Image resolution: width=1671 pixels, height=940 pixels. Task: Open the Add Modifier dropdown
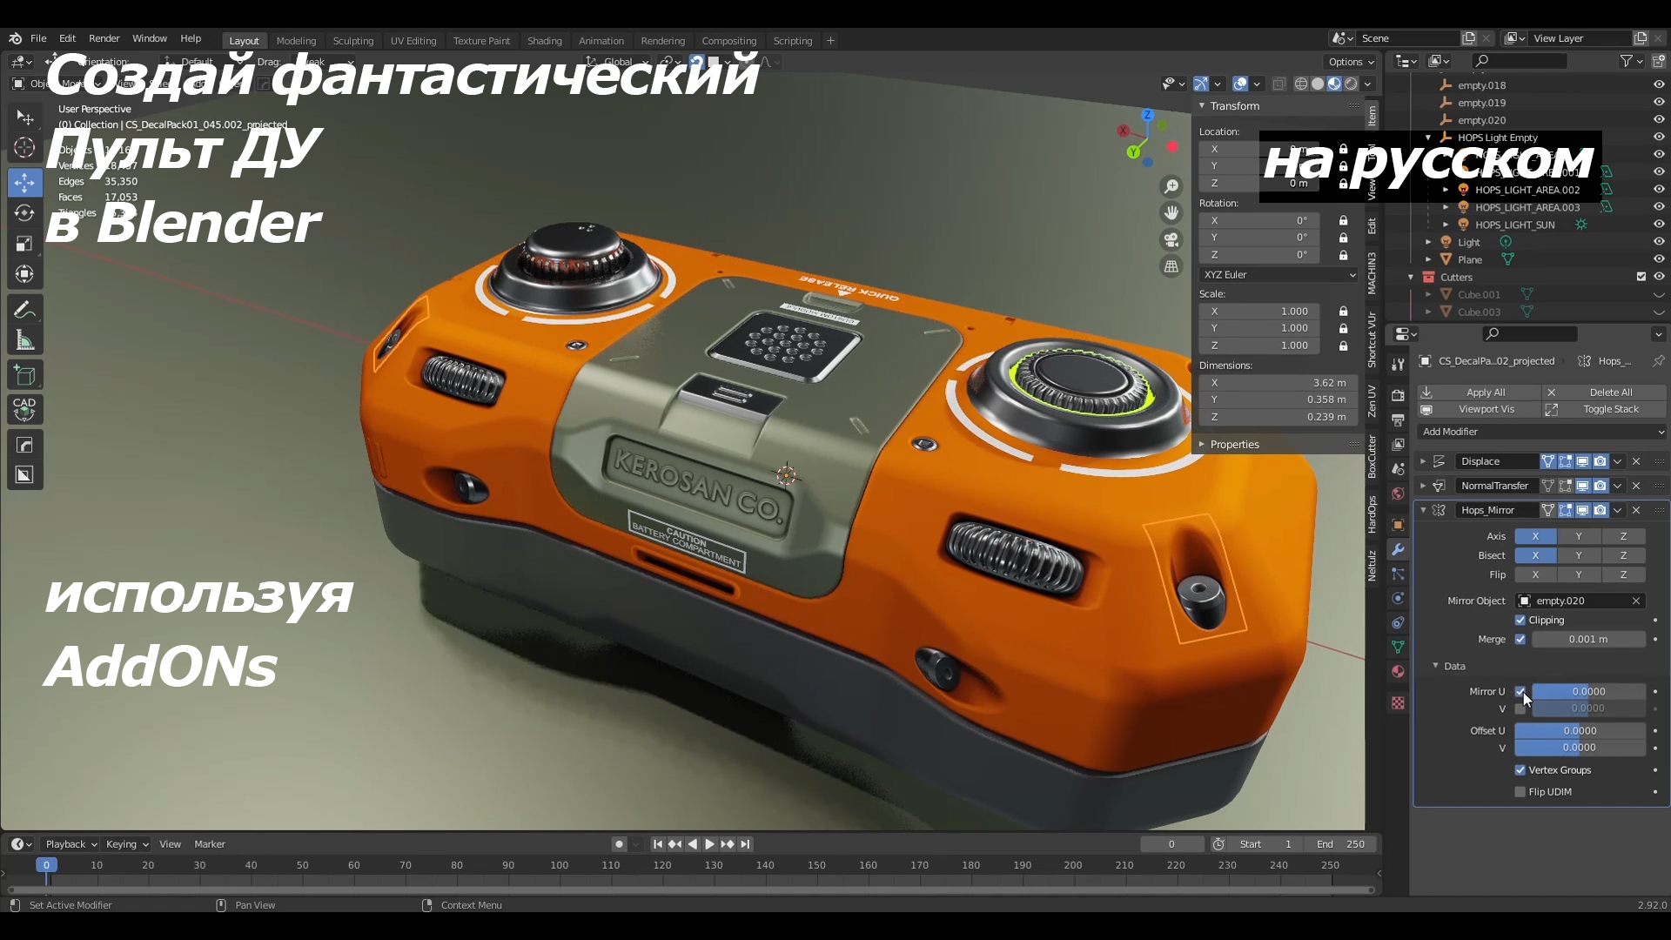[x=1539, y=432]
